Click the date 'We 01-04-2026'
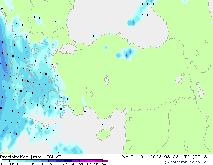The image size is (213, 165). click(142, 157)
